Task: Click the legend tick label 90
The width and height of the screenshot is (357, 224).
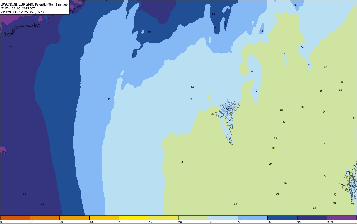Action: [x=269, y=222]
